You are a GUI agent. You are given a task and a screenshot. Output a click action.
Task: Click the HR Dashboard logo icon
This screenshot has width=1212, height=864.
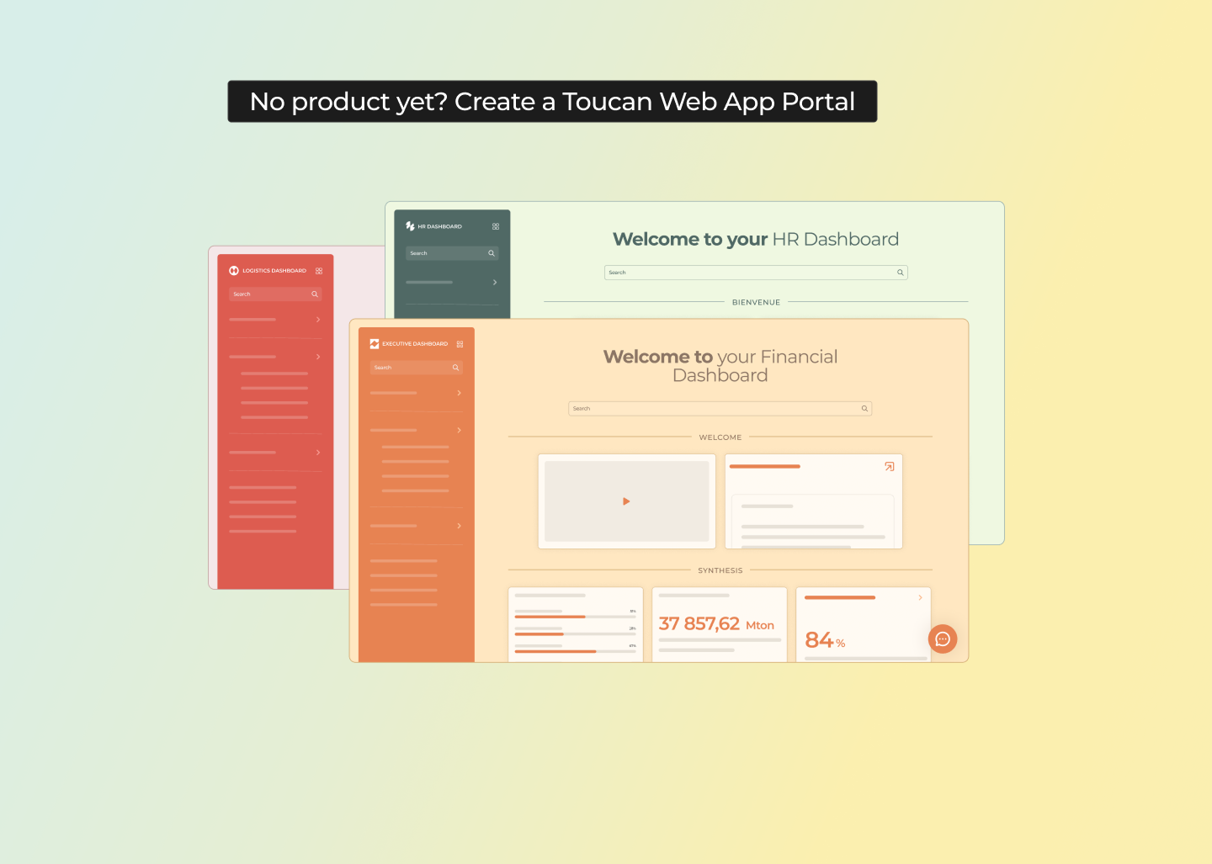410,226
